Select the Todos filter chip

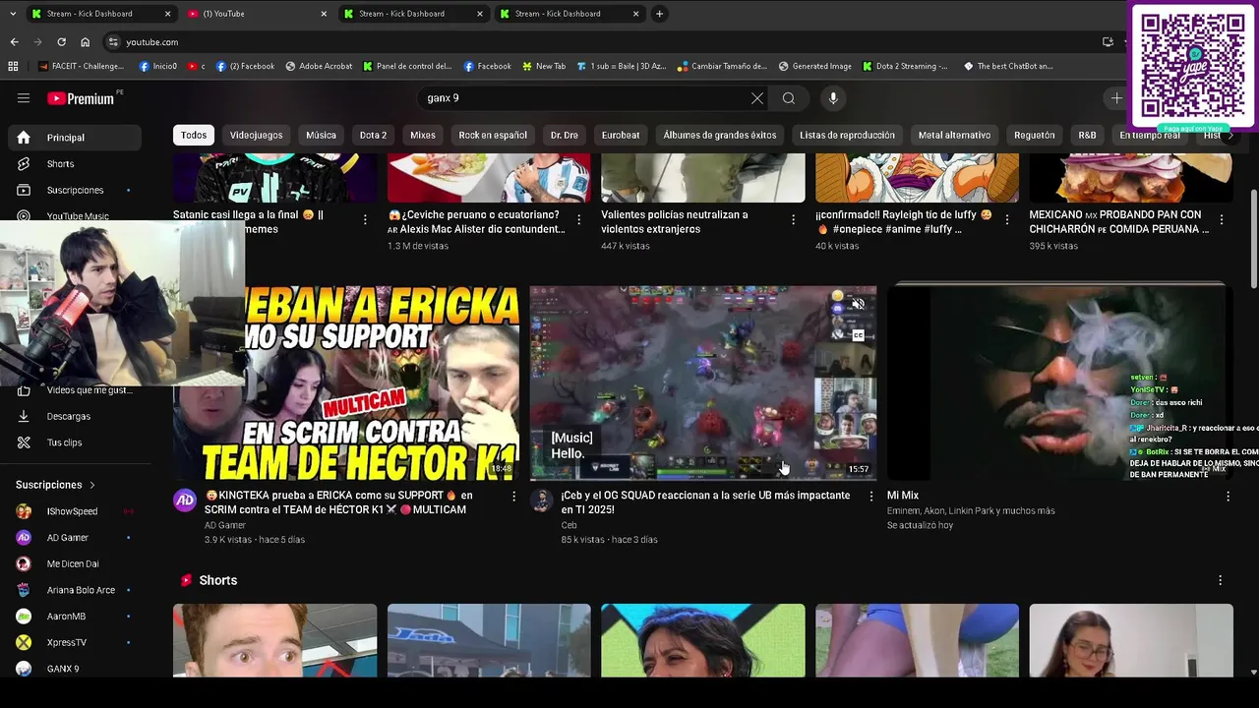tap(194, 135)
